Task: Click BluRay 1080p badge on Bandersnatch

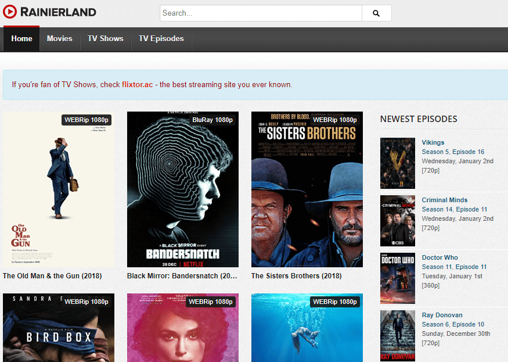Action: (x=212, y=120)
